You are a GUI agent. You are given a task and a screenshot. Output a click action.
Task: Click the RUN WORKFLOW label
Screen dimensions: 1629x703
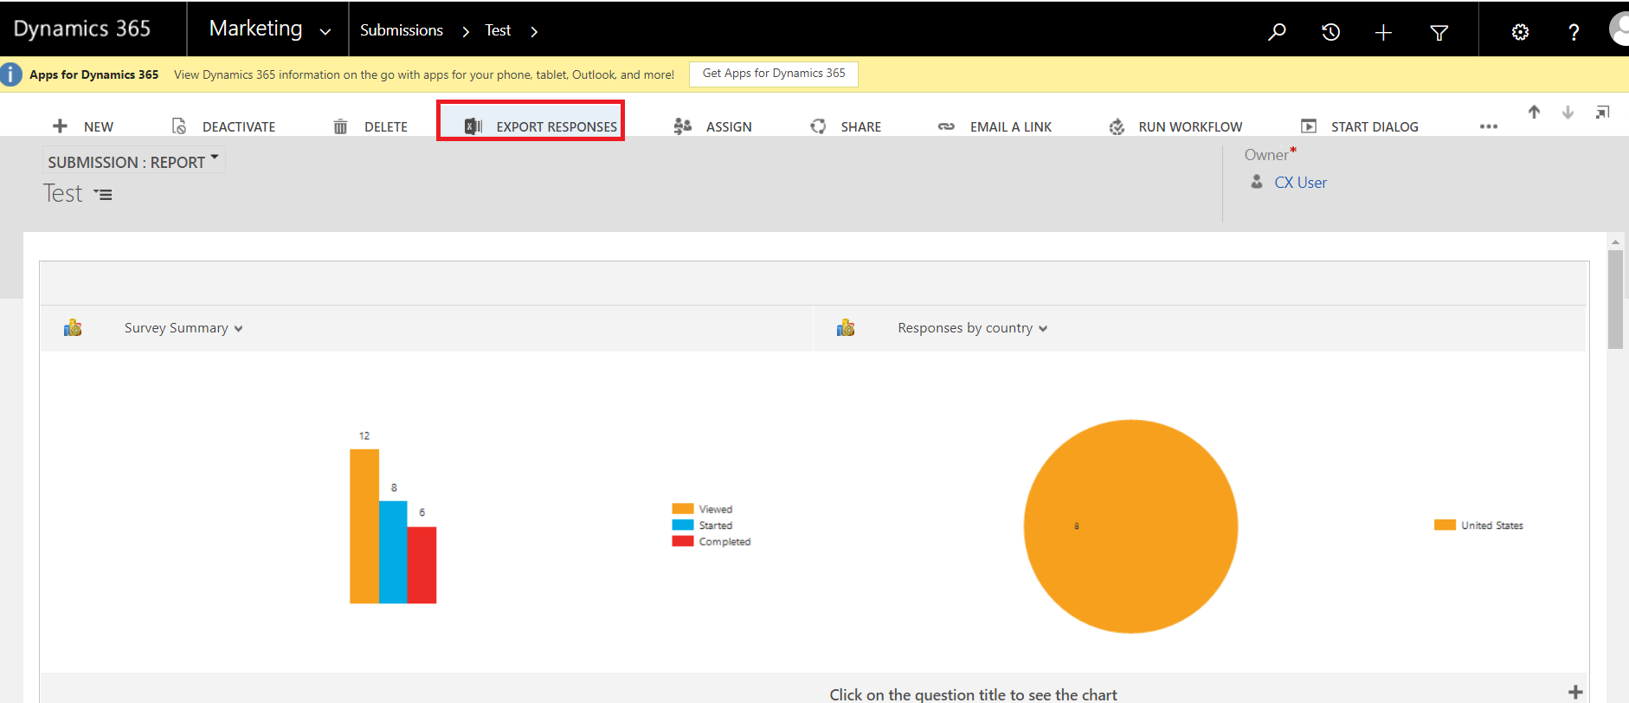click(x=1190, y=126)
